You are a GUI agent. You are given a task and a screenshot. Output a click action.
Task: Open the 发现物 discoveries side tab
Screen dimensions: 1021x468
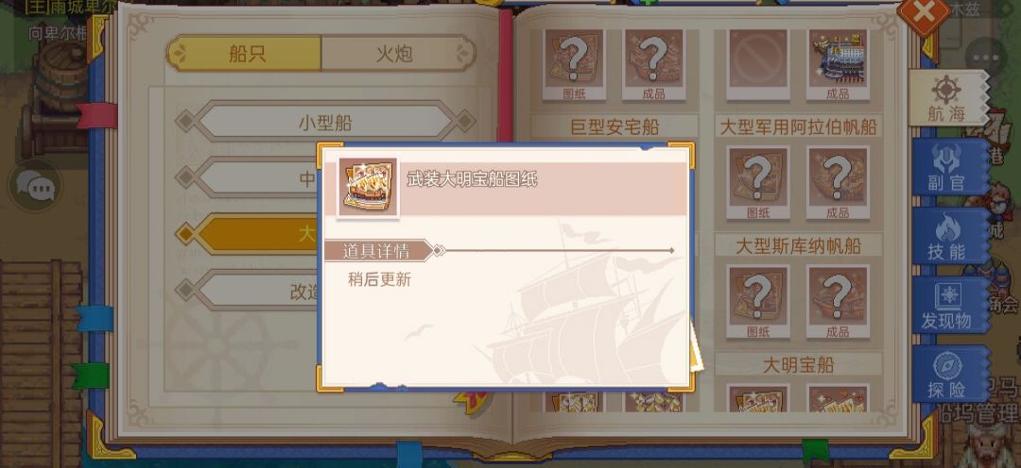[x=949, y=306]
